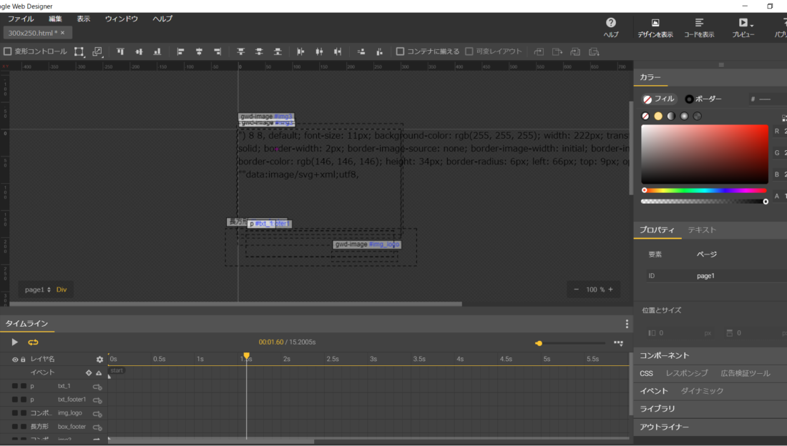This screenshot has height=446, width=787.
Task: Open timeline panel three-dot options menu
Action: 627,324
